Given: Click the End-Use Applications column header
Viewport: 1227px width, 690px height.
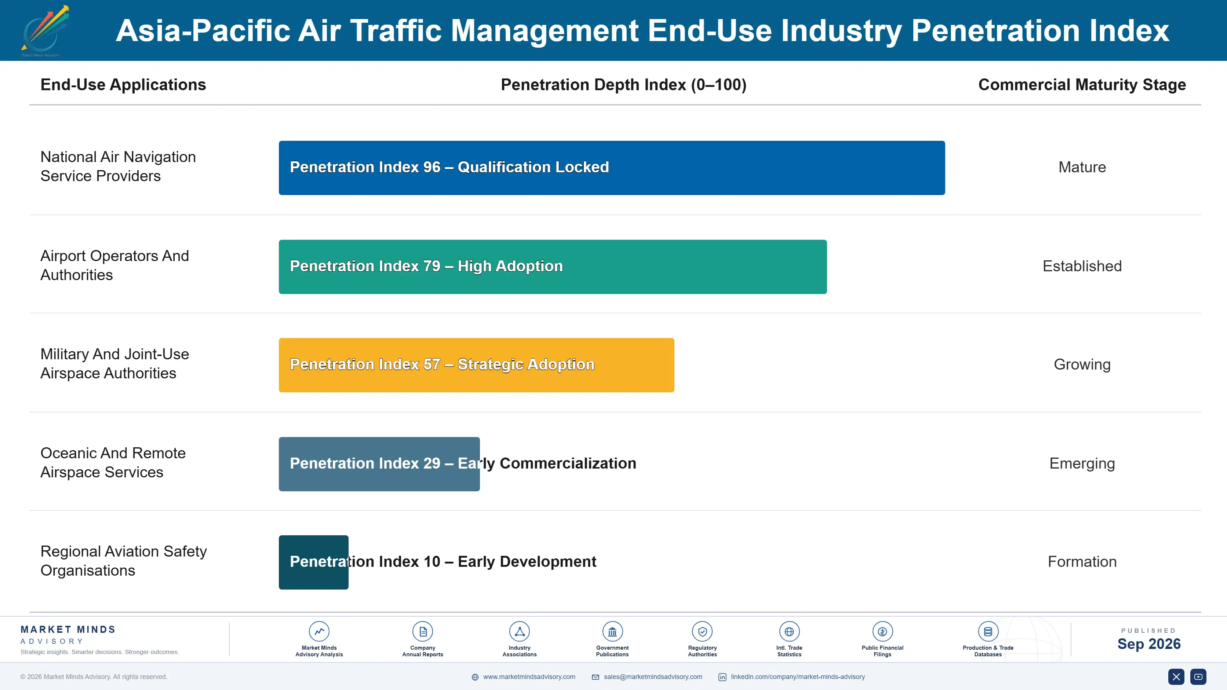Looking at the screenshot, I should (x=123, y=85).
